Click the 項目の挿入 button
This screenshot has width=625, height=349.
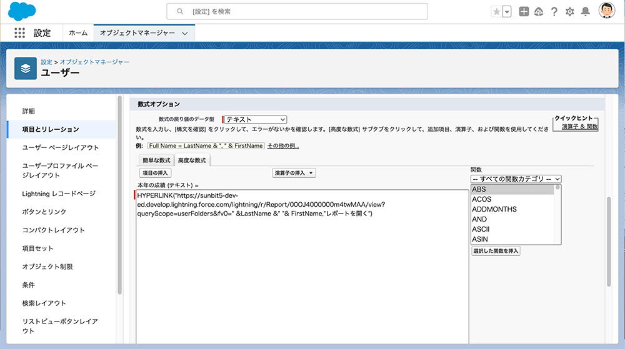[x=155, y=173]
